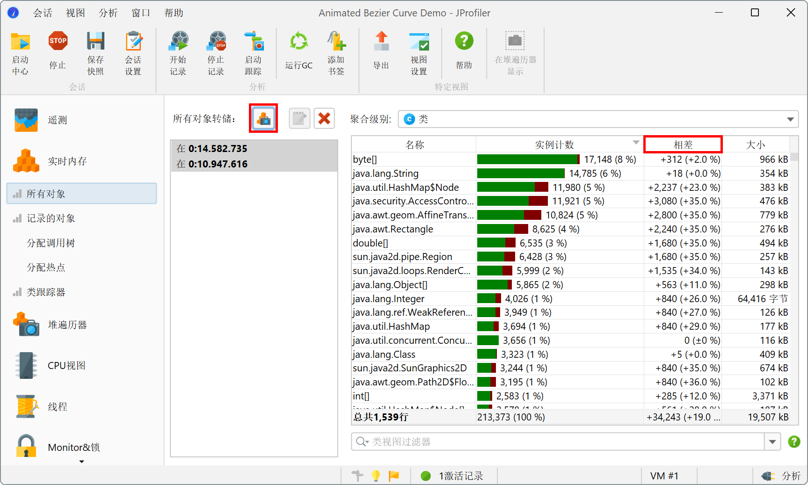Click 在堆遍历器显示 camera icon
The width and height of the screenshot is (808, 485).
(515, 41)
